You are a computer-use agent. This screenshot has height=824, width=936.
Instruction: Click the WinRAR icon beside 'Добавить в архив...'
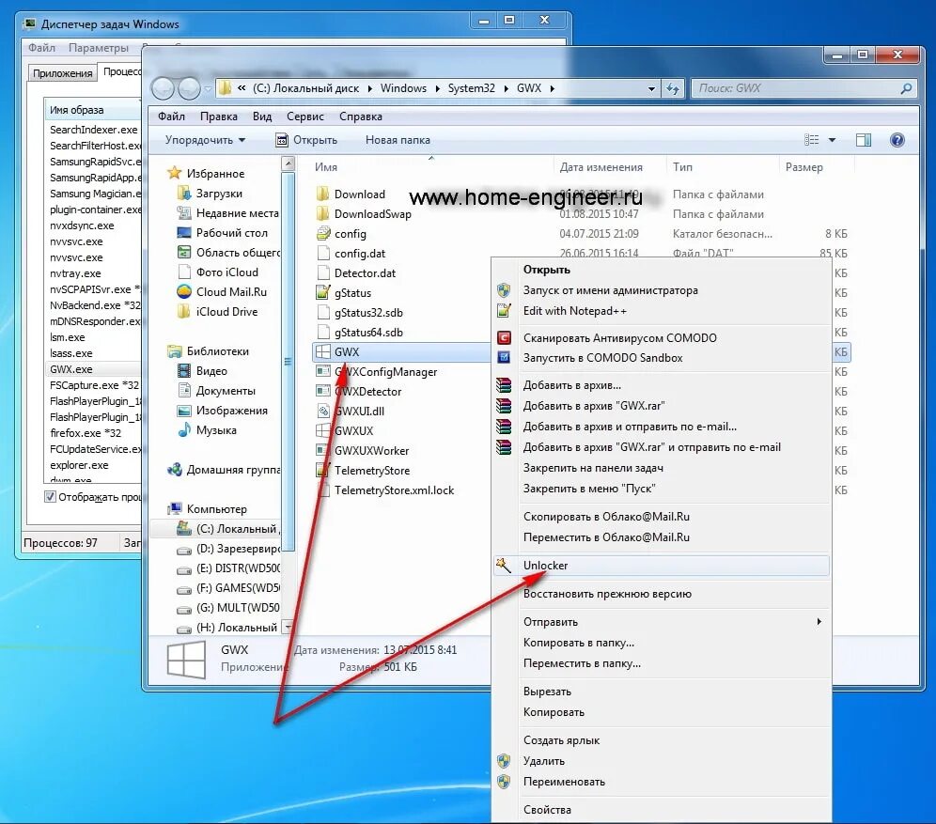coord(502,385)
